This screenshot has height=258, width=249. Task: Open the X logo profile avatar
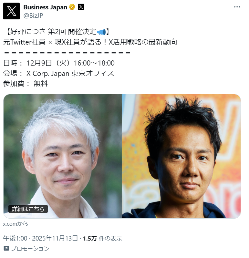point(12,11)
